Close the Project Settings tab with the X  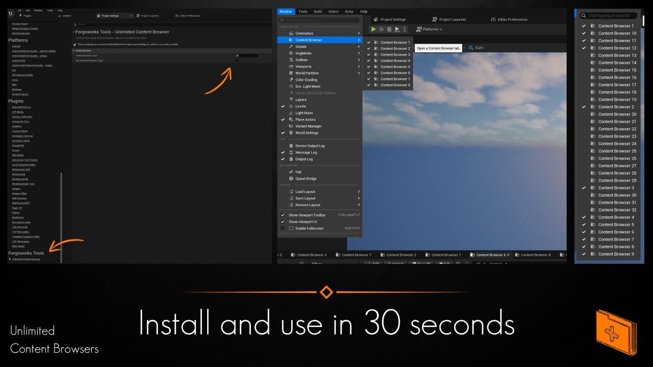[131, 16]
